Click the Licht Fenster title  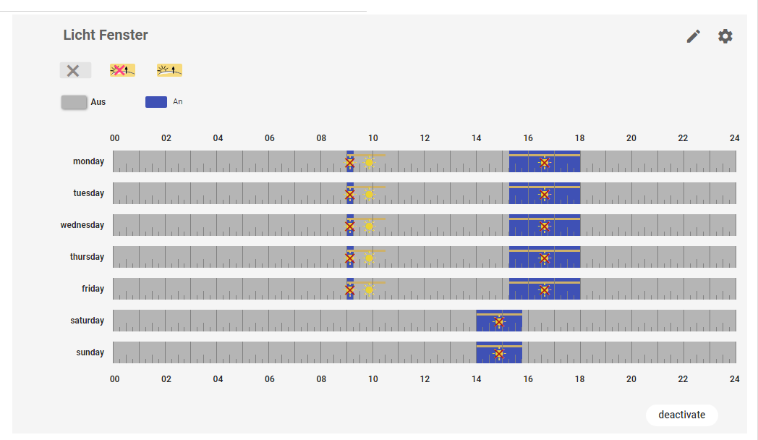click(106, 35)
